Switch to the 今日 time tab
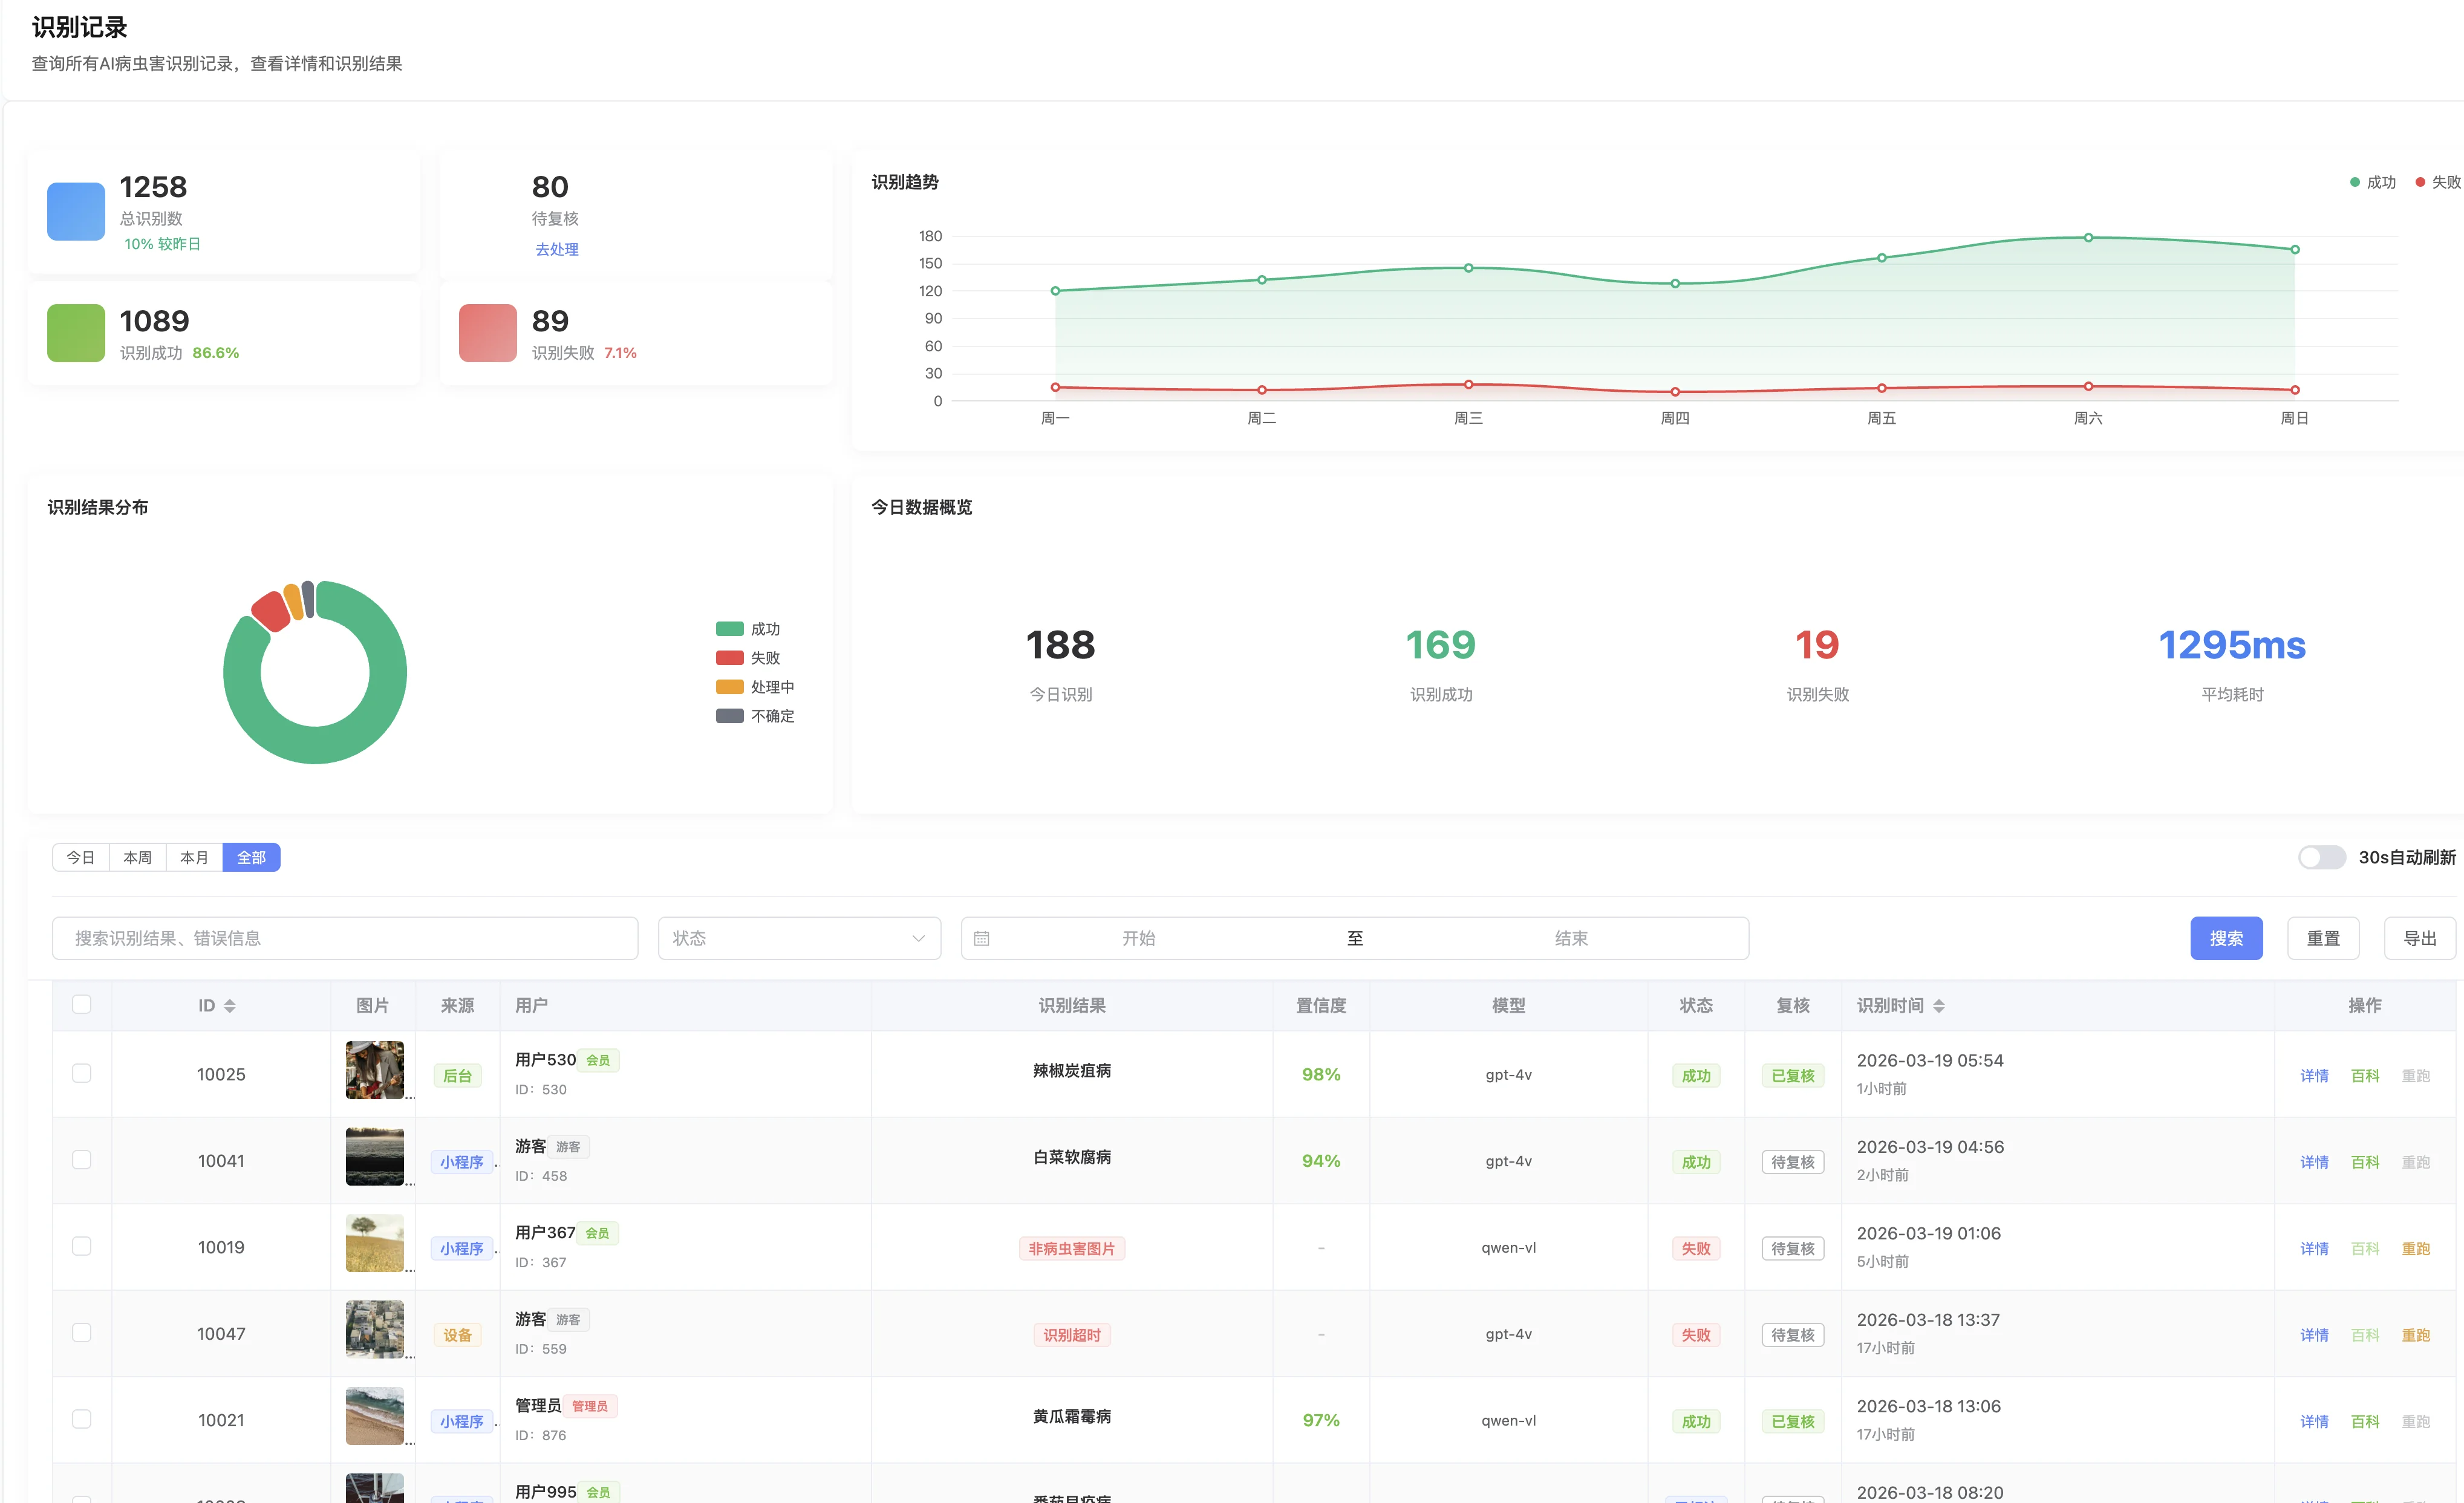Image resolution: width=2464 pixels, height=1503 pixels. [81, 857]
